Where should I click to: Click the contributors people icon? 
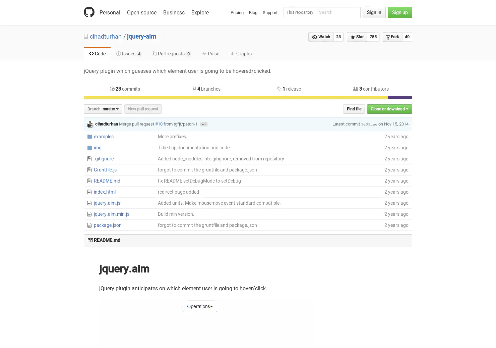[355, 89]
